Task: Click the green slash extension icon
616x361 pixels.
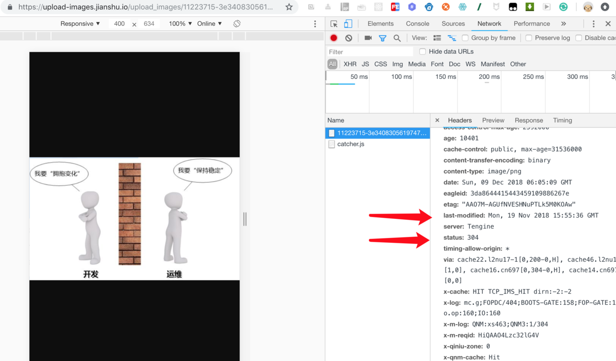Action: 479,7
